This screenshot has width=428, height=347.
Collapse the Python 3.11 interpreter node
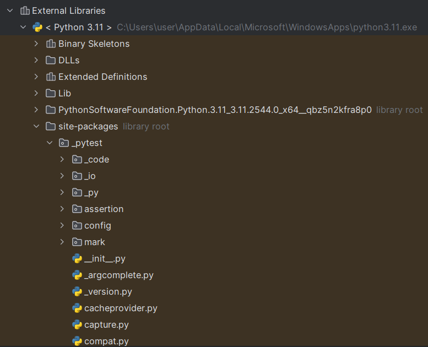click(23, 28)
